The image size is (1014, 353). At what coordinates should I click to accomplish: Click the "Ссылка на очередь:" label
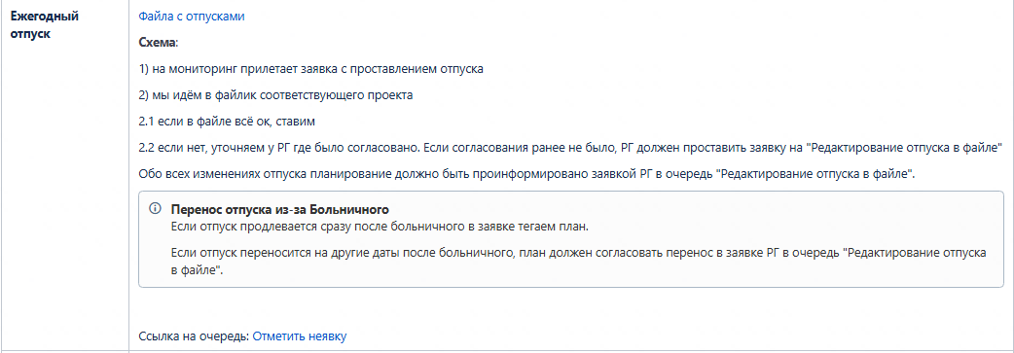coord(194,336)
